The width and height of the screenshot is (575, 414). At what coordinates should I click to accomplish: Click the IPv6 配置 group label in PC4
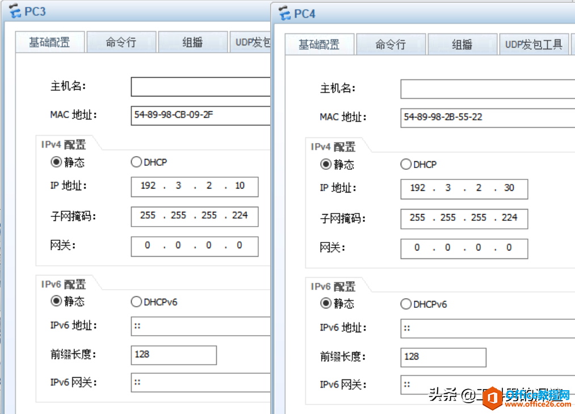coord(333,286)
